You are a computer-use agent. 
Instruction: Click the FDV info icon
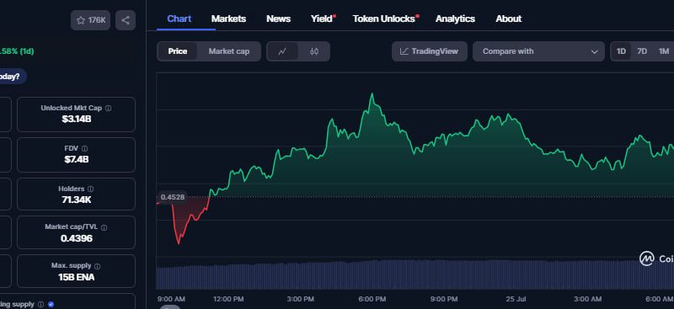[x=85, y=149]
